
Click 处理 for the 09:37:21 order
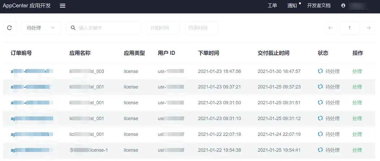click(357, 87)
